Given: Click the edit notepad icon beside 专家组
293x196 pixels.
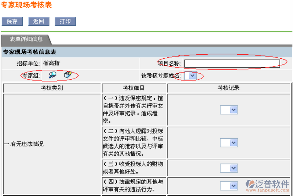Looking at the screenshot, I should [68, 75].
